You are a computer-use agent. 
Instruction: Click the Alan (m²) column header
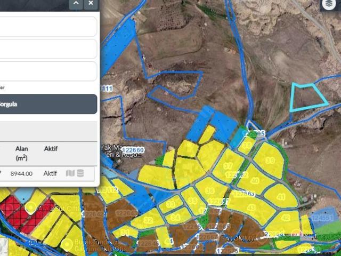pos(21,153)
